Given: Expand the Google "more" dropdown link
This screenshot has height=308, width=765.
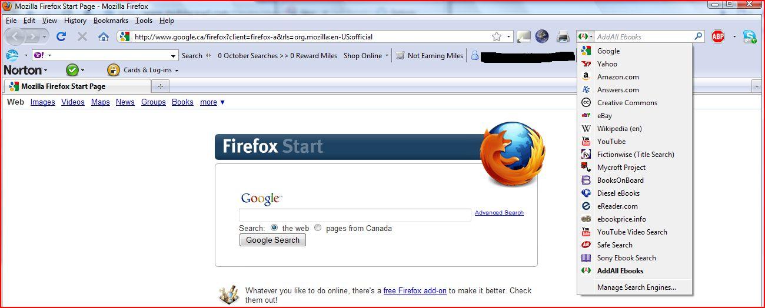Looking at the screenshot, I should (212, 102).
